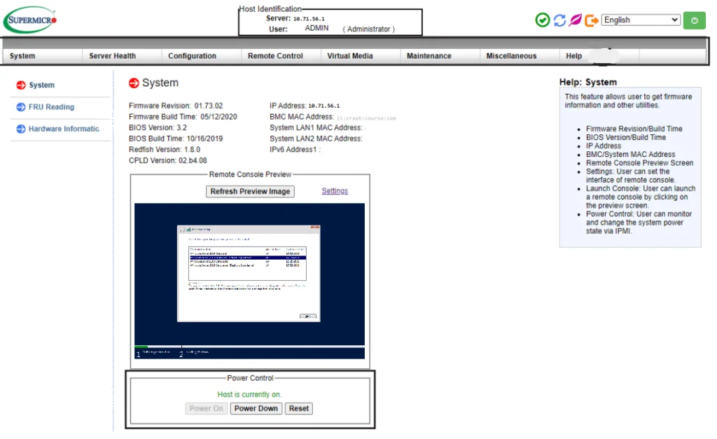This screenshot has width=717, height=439.
Task: Open the English language dropdown
Action: click(x=641, y=20)
